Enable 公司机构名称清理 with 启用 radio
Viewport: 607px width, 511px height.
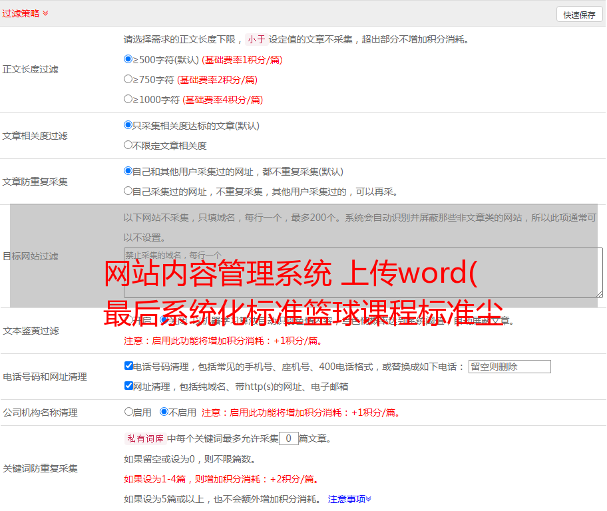(129, 412)
